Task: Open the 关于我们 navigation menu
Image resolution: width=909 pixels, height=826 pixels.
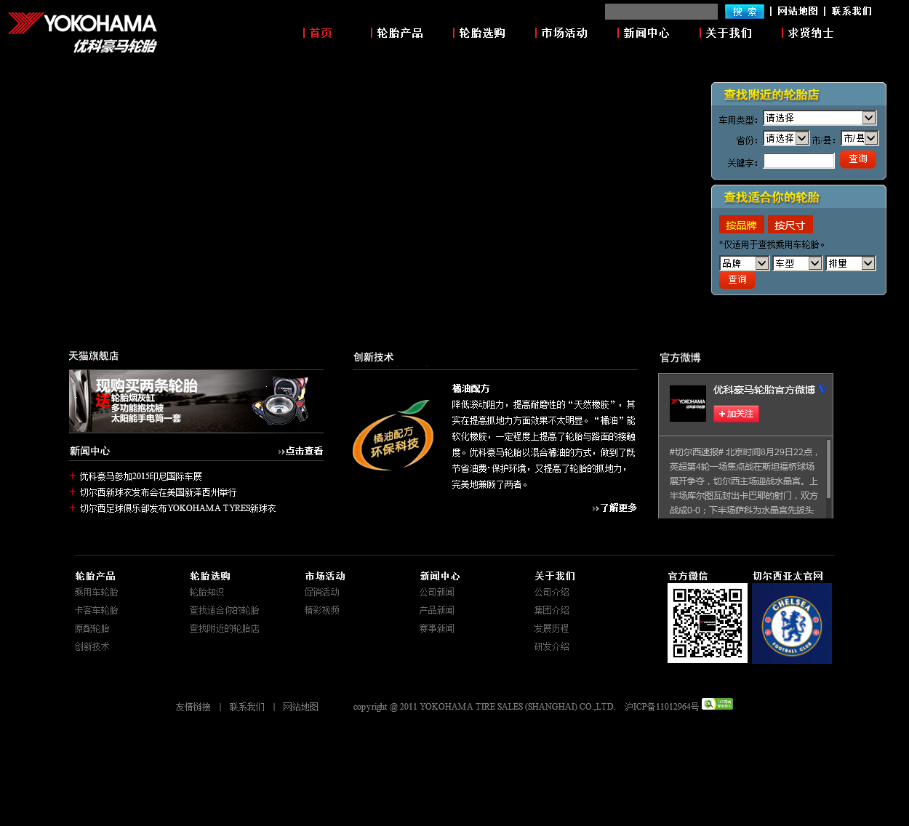Action: pyautogui.click(x=728, y=33)
